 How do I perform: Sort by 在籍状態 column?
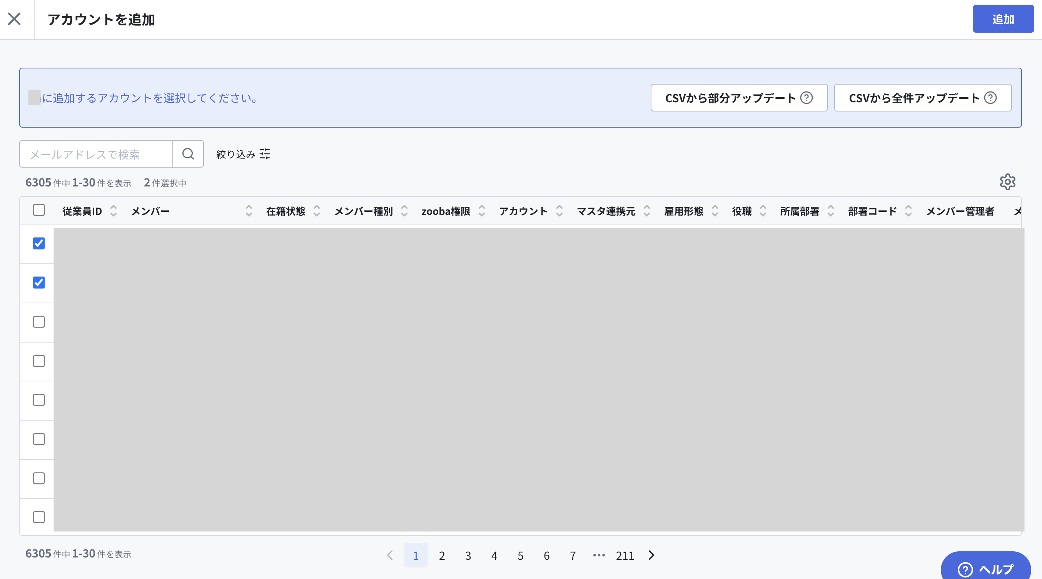pyautogui.click(x=317, y=211)
